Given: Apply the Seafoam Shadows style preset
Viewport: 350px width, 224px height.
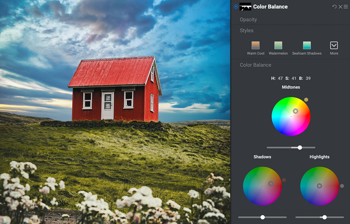Looking at the screenshot, I should [307, 45].
